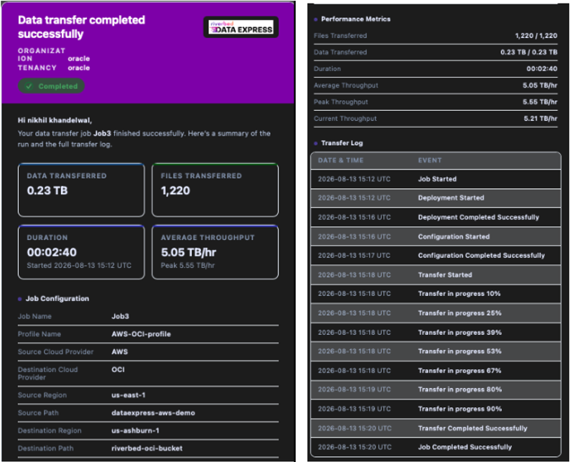Click the Source Path value dataexpress-aws-demo
Screen dimensions: 570x462
(153, 413)
